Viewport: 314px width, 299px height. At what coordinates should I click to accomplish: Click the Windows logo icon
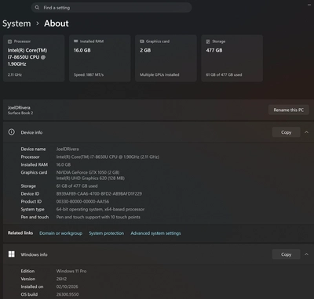(x=12, y=254)
